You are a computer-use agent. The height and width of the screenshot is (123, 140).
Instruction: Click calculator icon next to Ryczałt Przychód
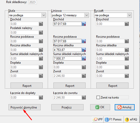[127, 24]
